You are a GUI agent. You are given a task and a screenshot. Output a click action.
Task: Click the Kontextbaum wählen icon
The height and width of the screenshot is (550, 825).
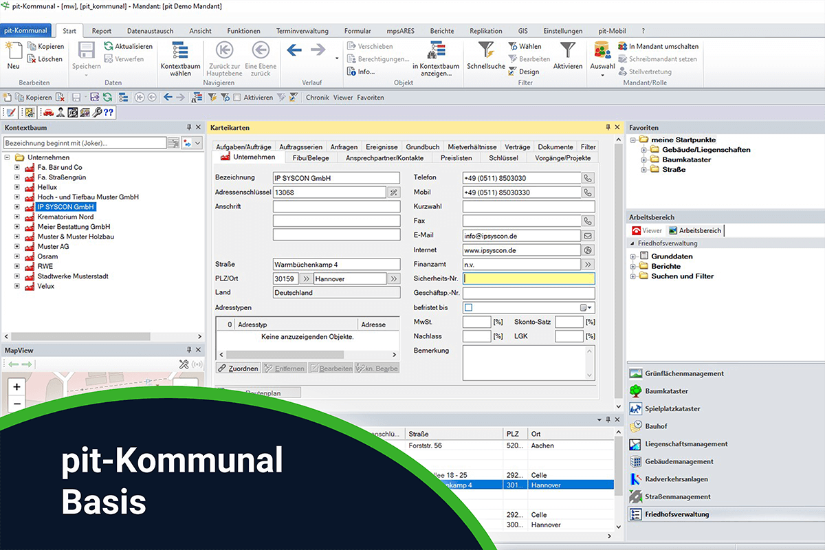180,52
